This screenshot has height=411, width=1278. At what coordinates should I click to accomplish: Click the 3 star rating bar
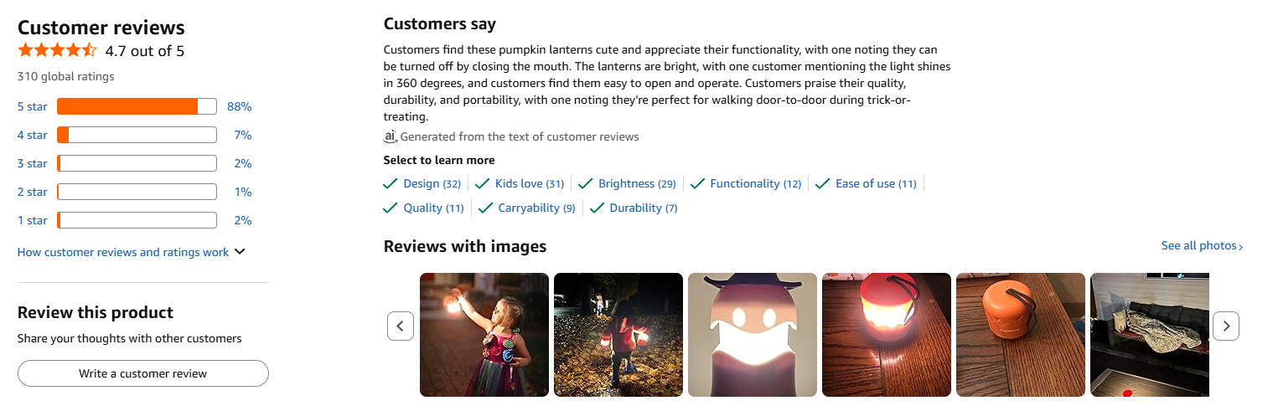pyautogui.click(x=137, y=163)
